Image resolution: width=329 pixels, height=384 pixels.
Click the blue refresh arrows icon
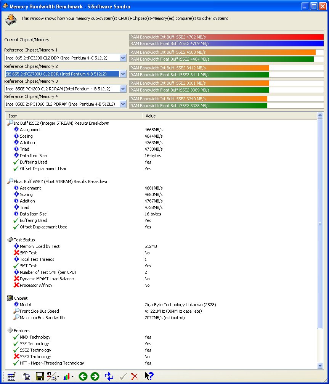109,376
